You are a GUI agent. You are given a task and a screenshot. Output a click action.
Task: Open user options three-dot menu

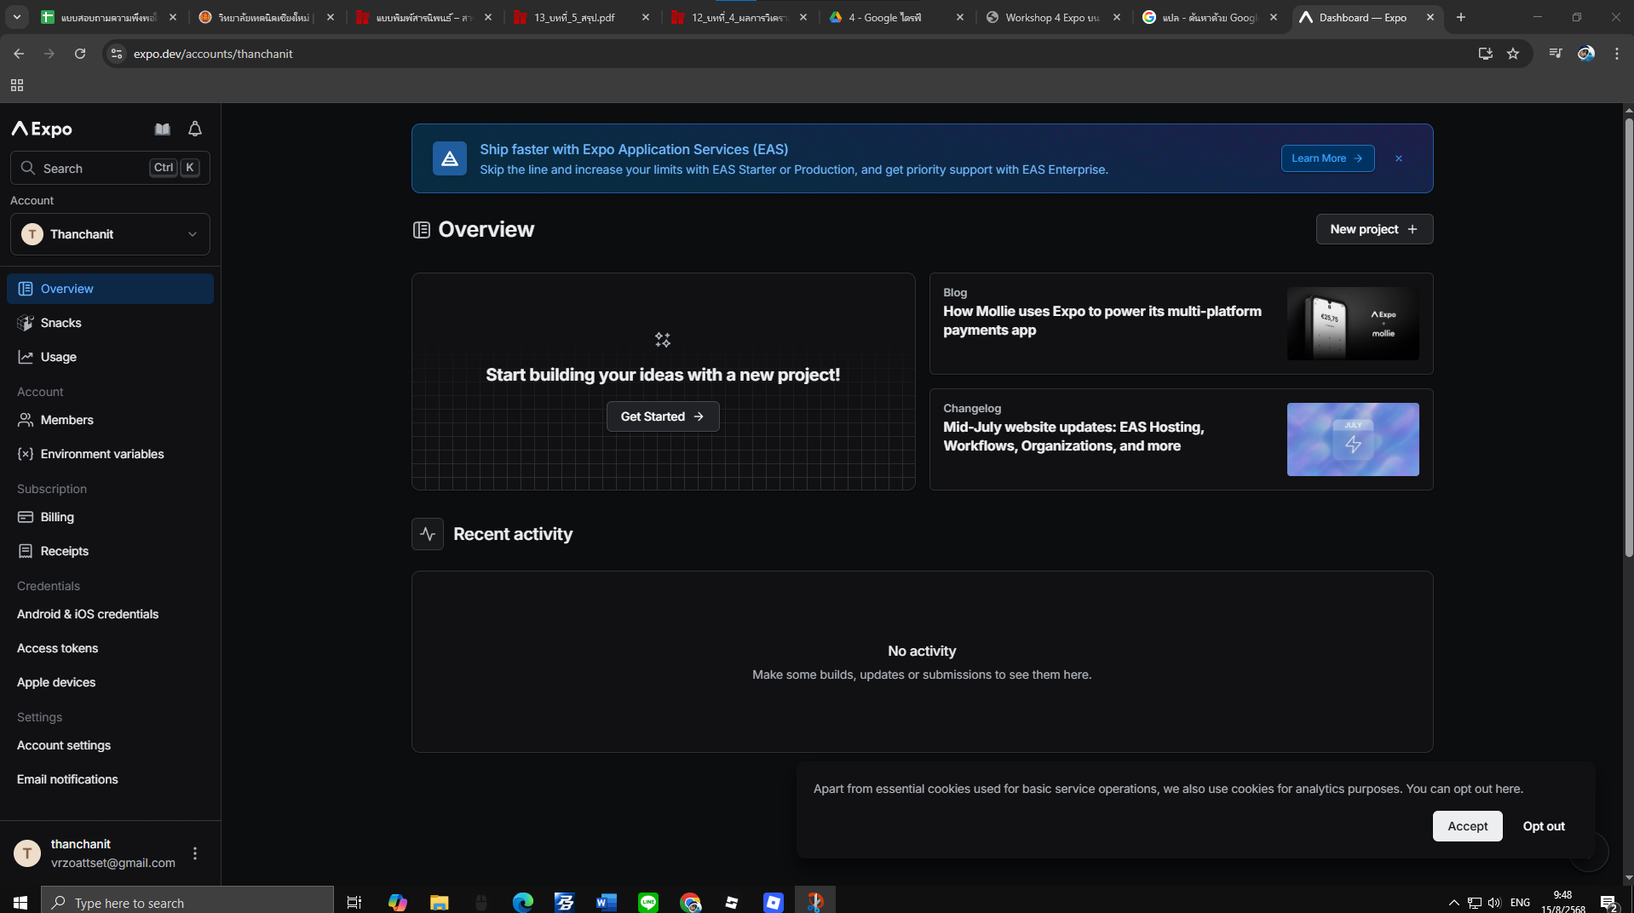pyautogui.click(x=195, y=853)
